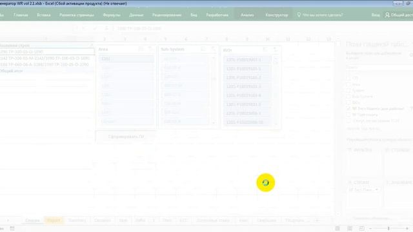The height and width of the screenshot is (232, 413).
Task: Open the Анализ ribbon tab
Action: coord(247,15)
